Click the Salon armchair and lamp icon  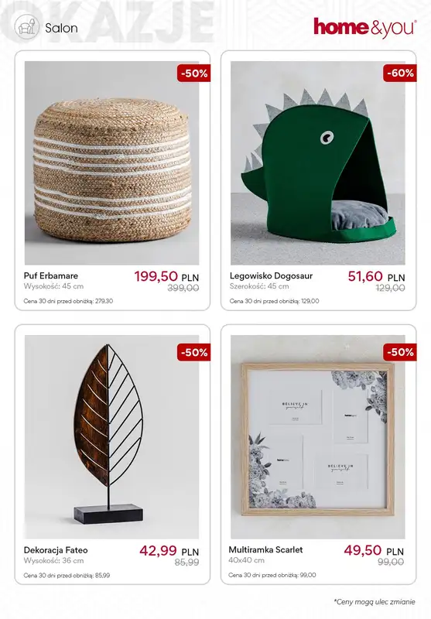(27, 27)
